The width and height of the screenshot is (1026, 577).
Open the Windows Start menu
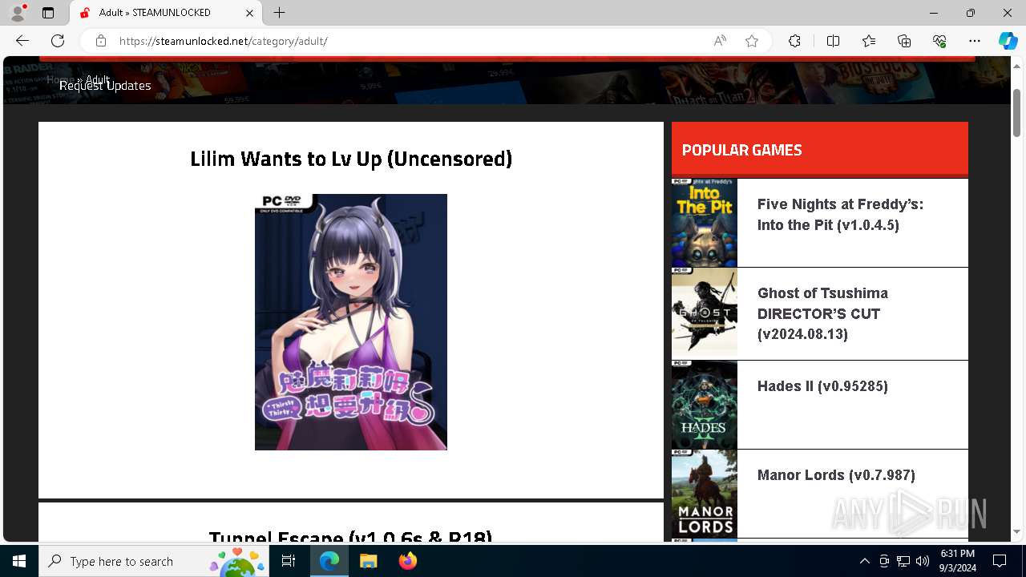pyautogui.click(x=19, y=561)
